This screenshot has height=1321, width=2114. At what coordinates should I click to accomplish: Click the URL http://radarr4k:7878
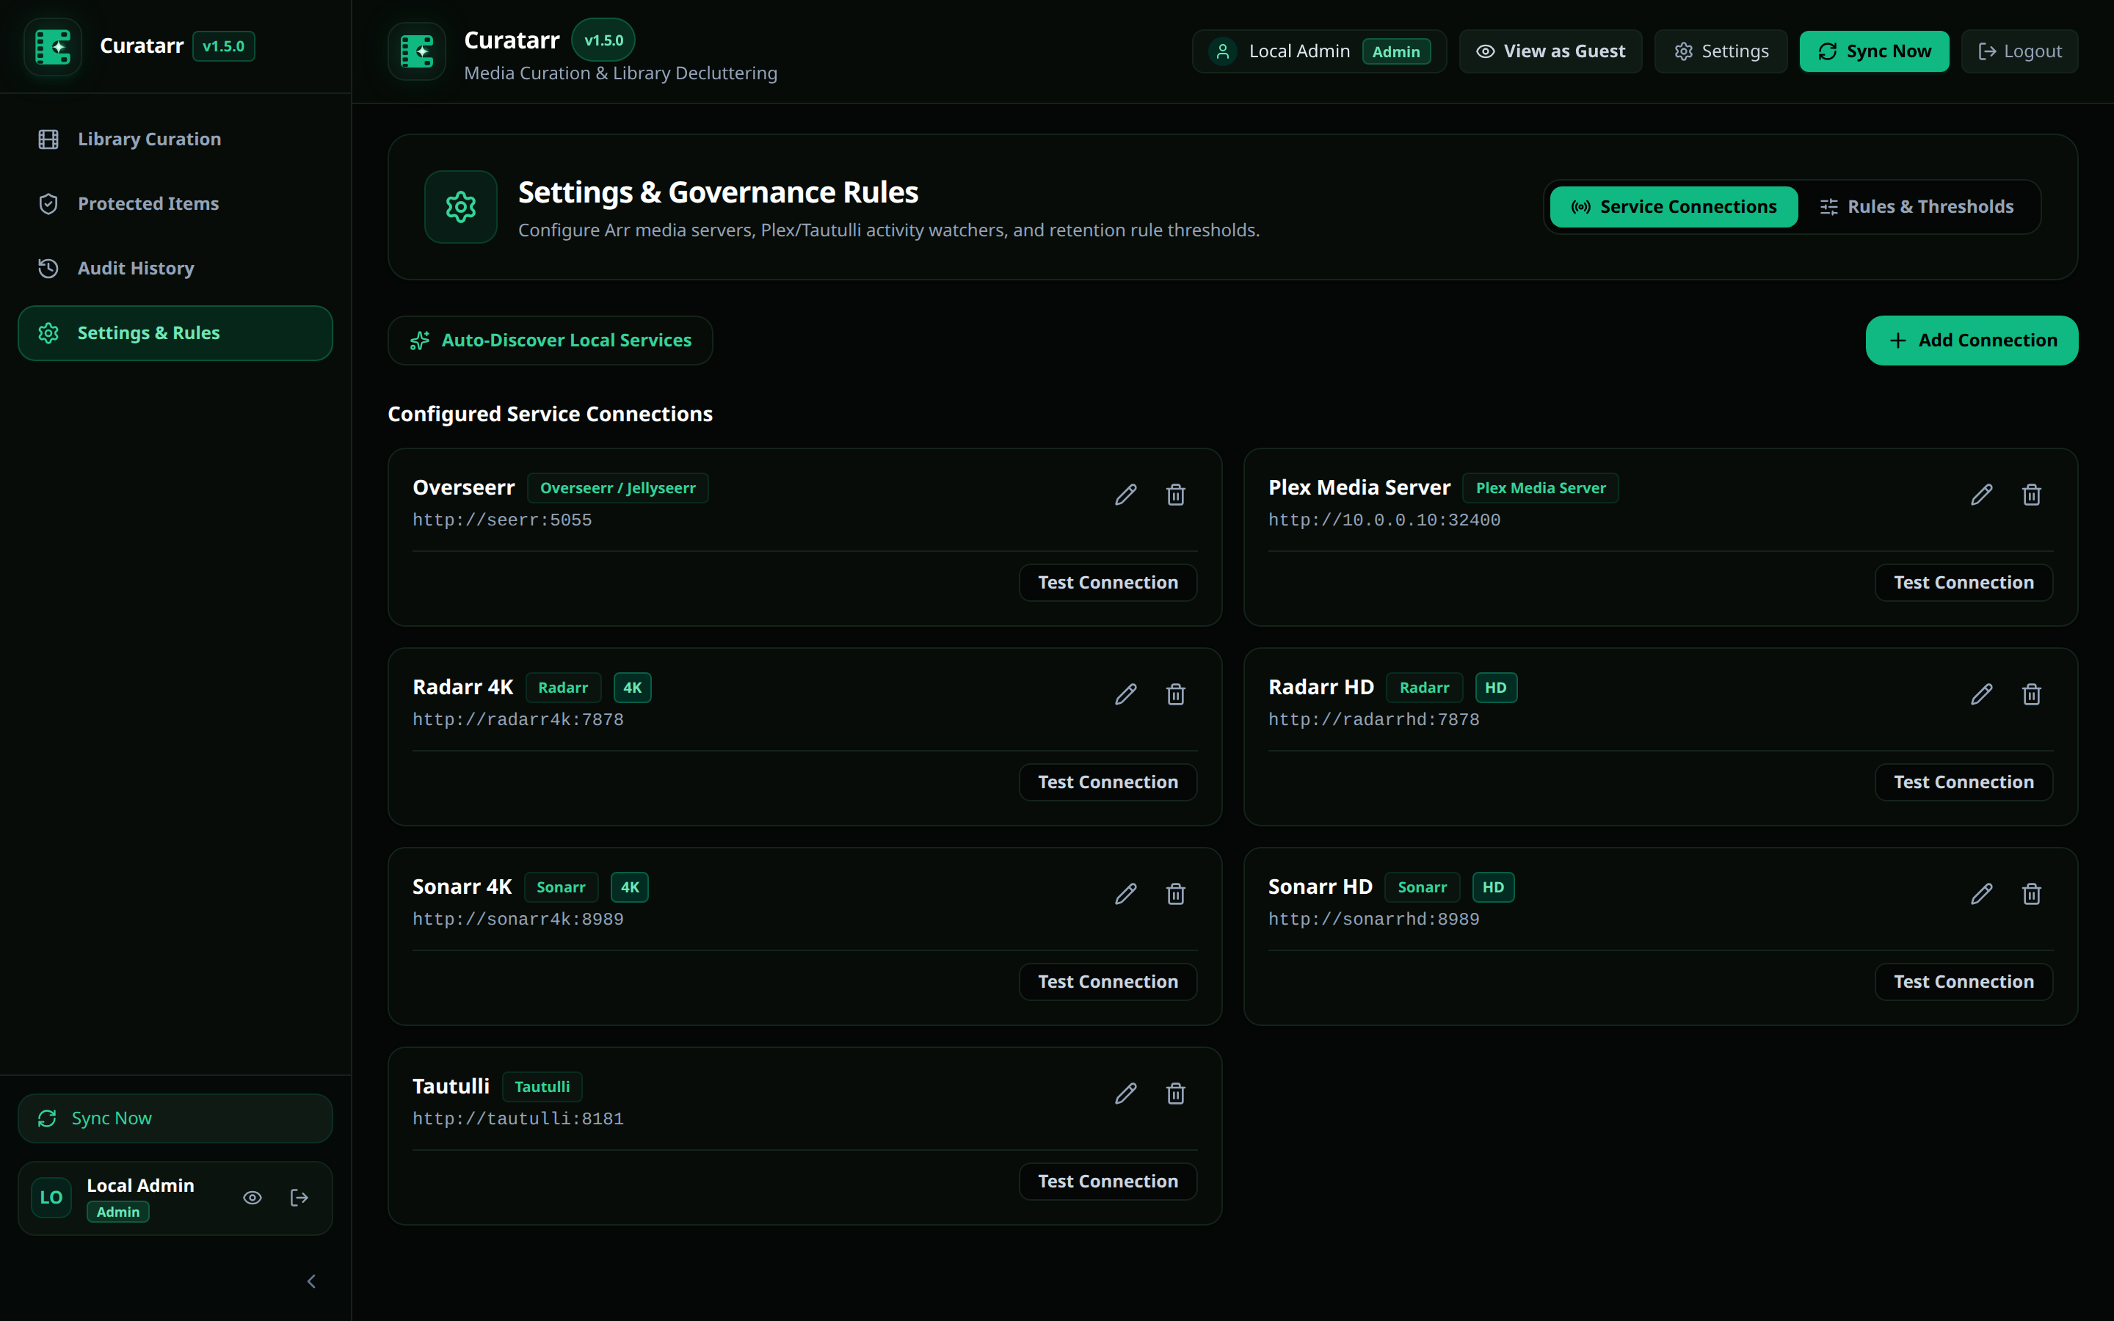click(518, 720)
